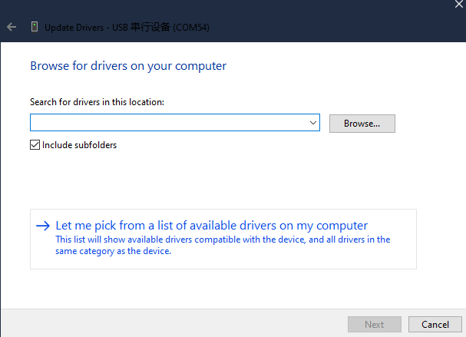466x337 pixels.
Task: Click the Update Drivers - USB (COM54) title text
Action: click(127, 28)
